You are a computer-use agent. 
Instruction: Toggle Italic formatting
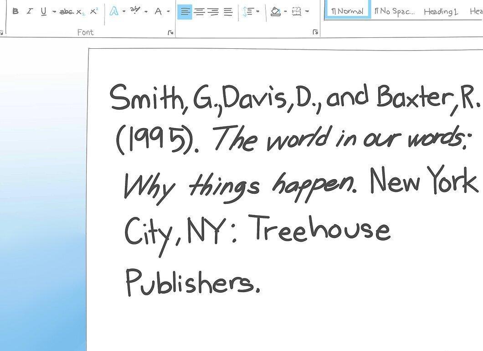click(30, 11)
